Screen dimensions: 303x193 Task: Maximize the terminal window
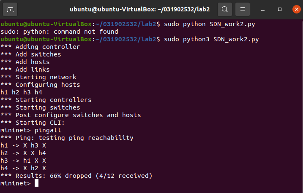point(279,9)
